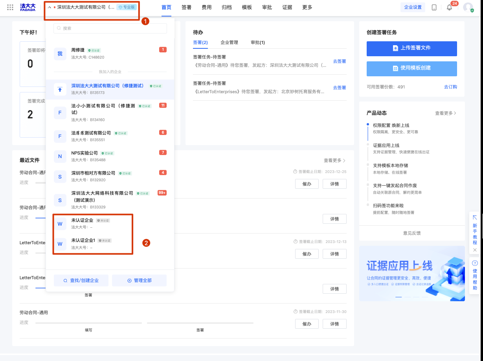
Task: Click S avatar of 深圳法大大网络科技有限公司
Action: (x=60, y=200)
